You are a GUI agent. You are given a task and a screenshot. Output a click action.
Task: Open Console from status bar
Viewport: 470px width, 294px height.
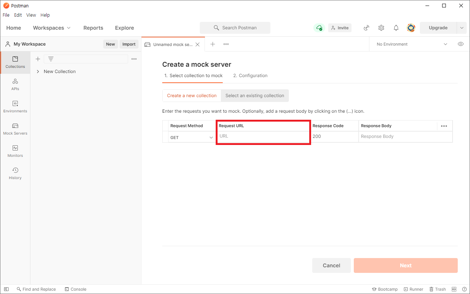76,289
